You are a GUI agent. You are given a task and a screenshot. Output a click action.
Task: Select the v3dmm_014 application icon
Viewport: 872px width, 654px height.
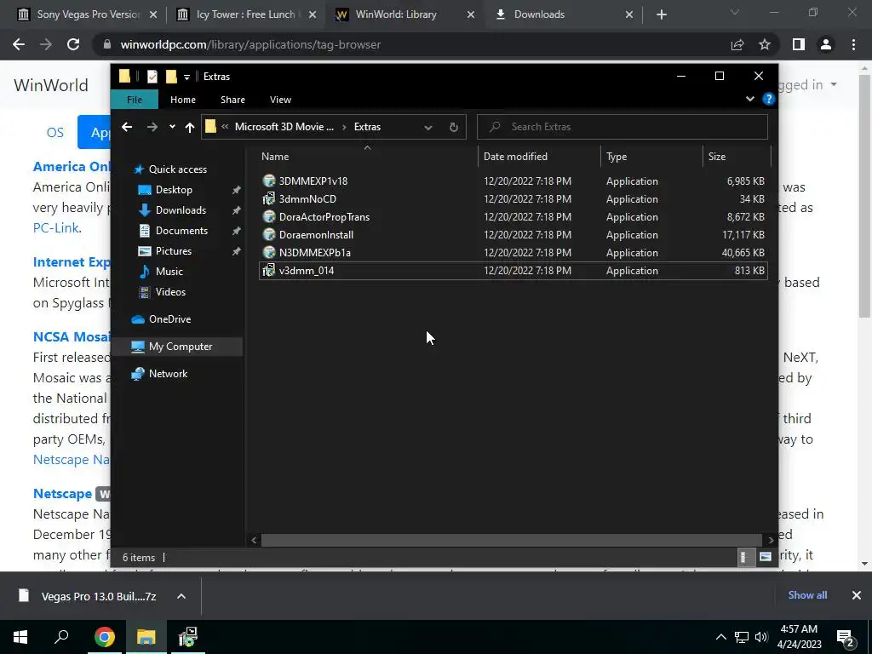click(268, 270)
